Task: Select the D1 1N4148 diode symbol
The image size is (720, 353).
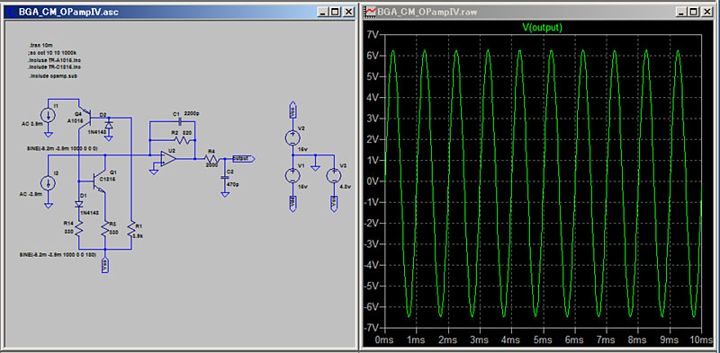Action: click(79, 204)
